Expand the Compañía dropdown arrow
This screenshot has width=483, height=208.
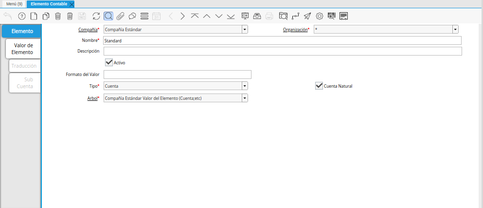pos(245,30)
